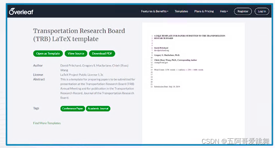Screen dimensions: 275x148
Task: Click the Author label
Action: 38,66
